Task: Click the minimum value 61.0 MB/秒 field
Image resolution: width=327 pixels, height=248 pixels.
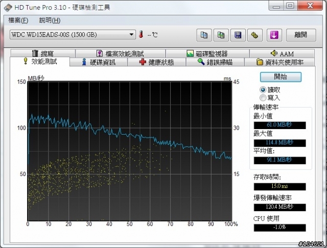Action: click(280, 125)
